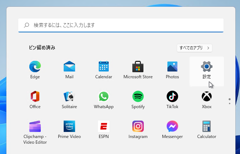Open the Messenger app
Image resolution: width=240 pixels, height=154 pixels.
(172, 130)
